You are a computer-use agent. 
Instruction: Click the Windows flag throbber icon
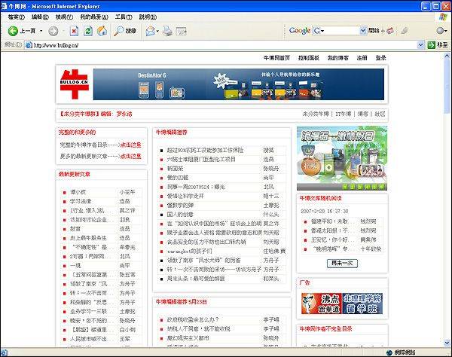click(443, 17)
